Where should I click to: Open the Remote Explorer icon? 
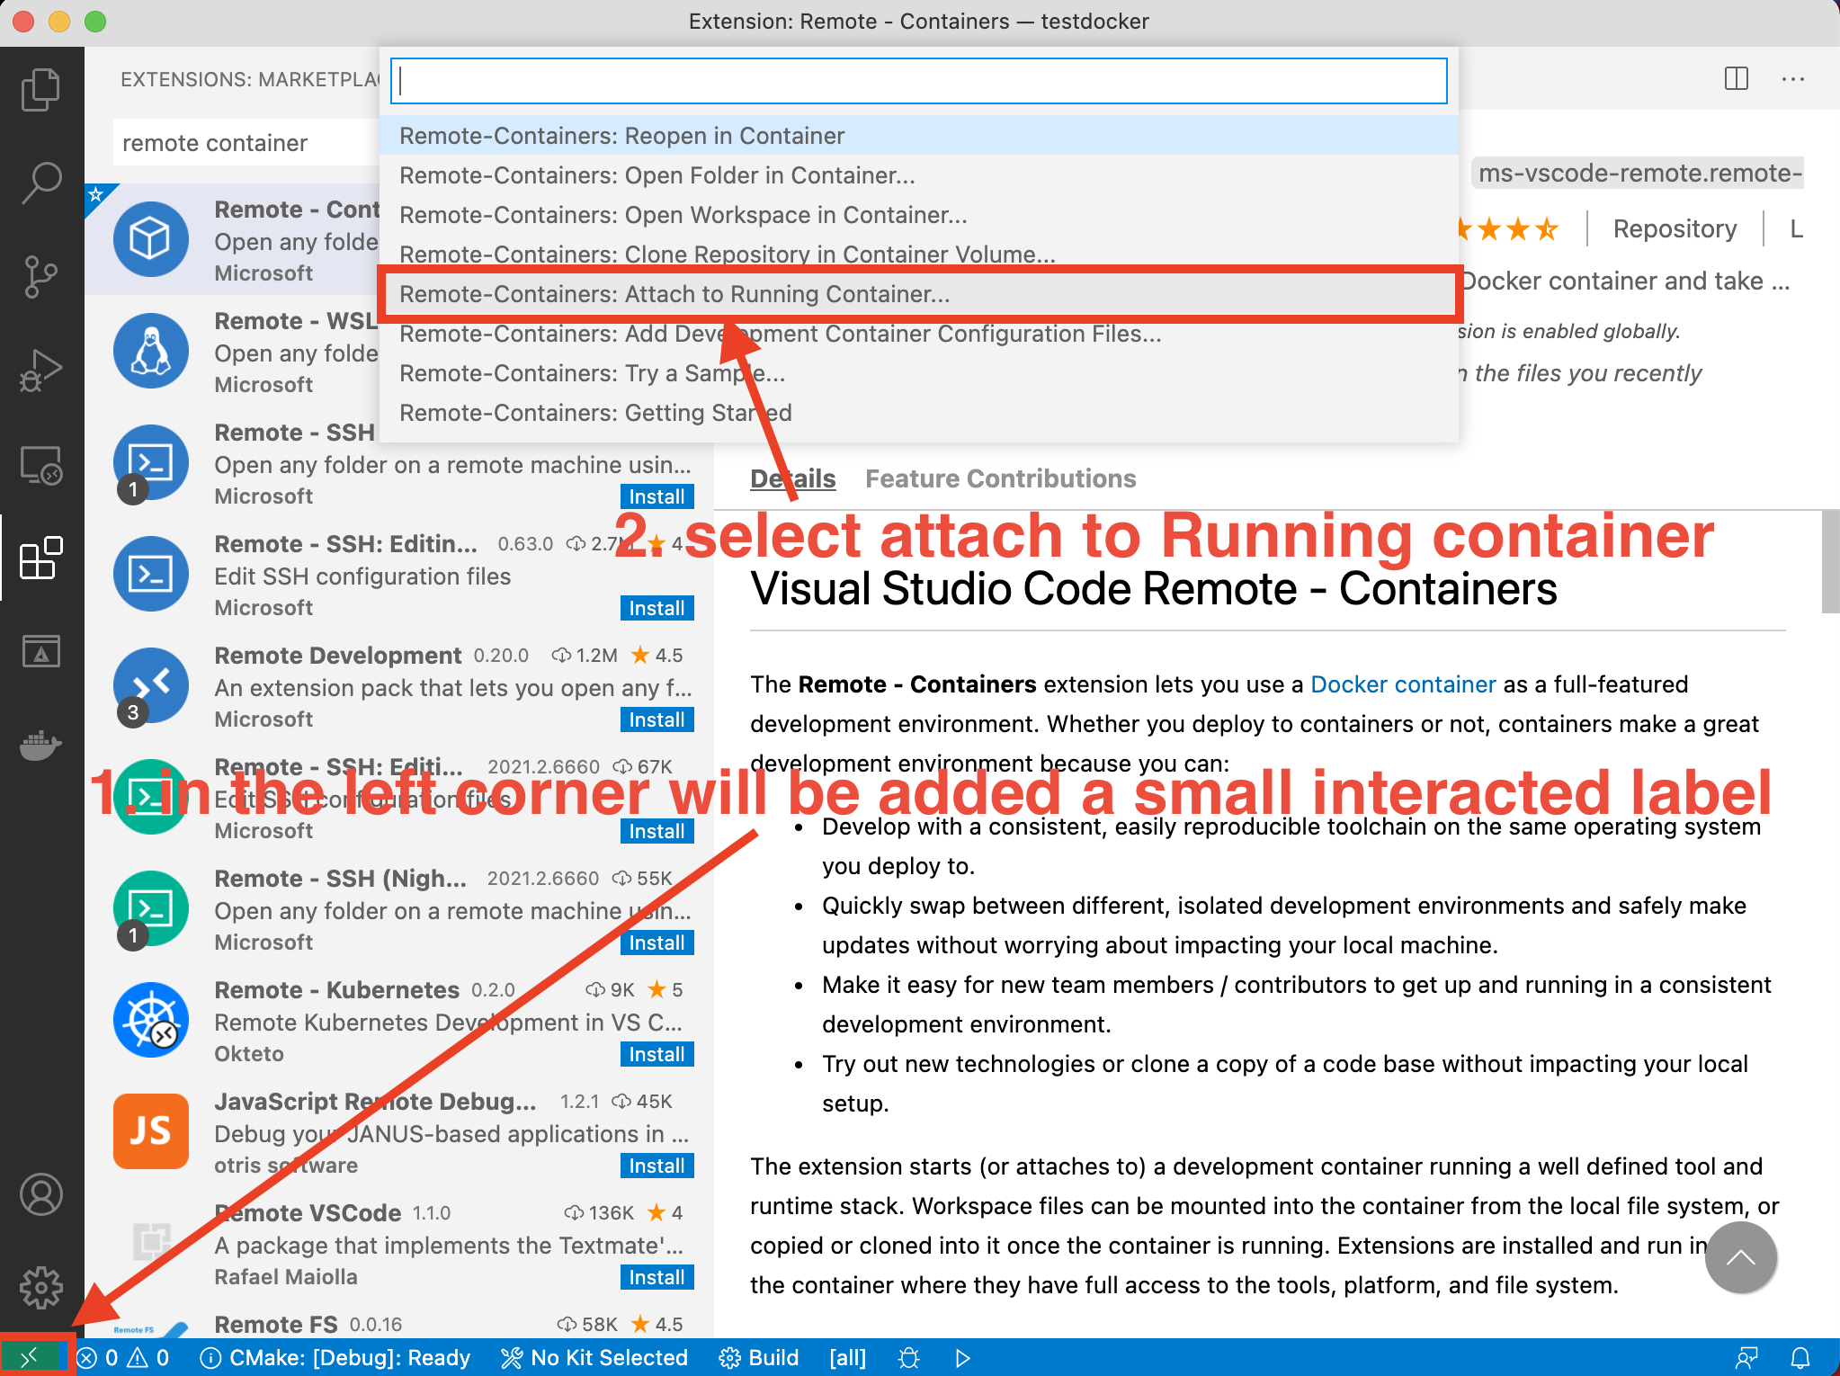40,465
